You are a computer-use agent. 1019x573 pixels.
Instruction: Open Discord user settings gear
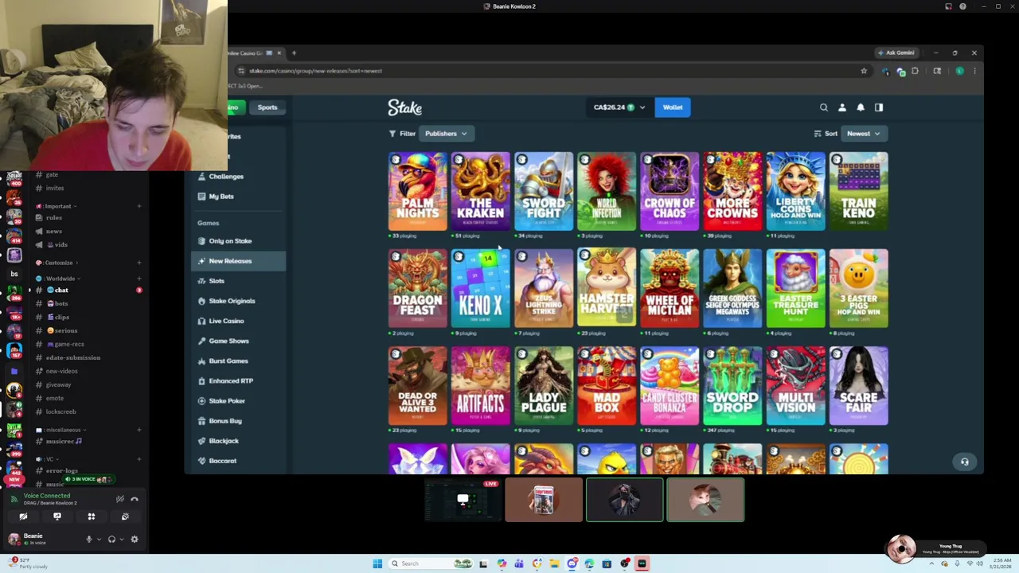tap(134, 540)
